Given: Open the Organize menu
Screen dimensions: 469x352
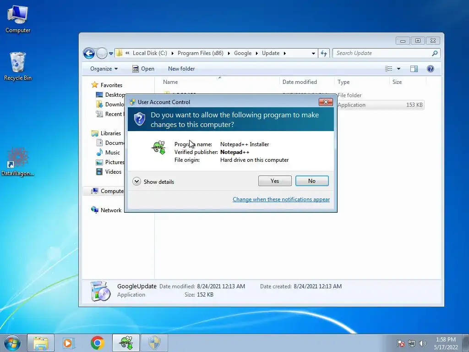Looking at the screenshot, I should coord(104,69).
